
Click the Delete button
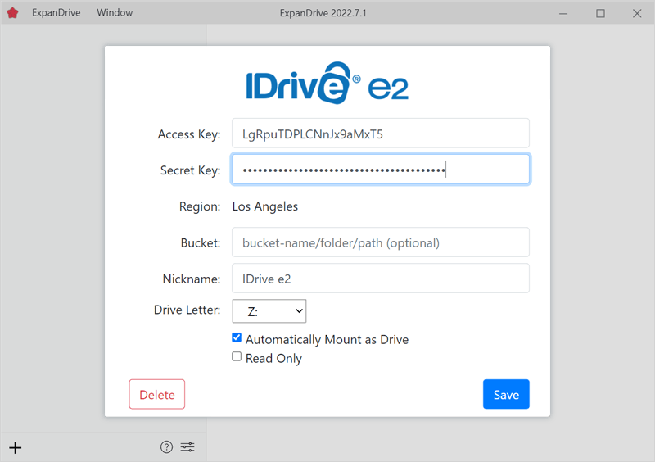click(x=157, y=394)
